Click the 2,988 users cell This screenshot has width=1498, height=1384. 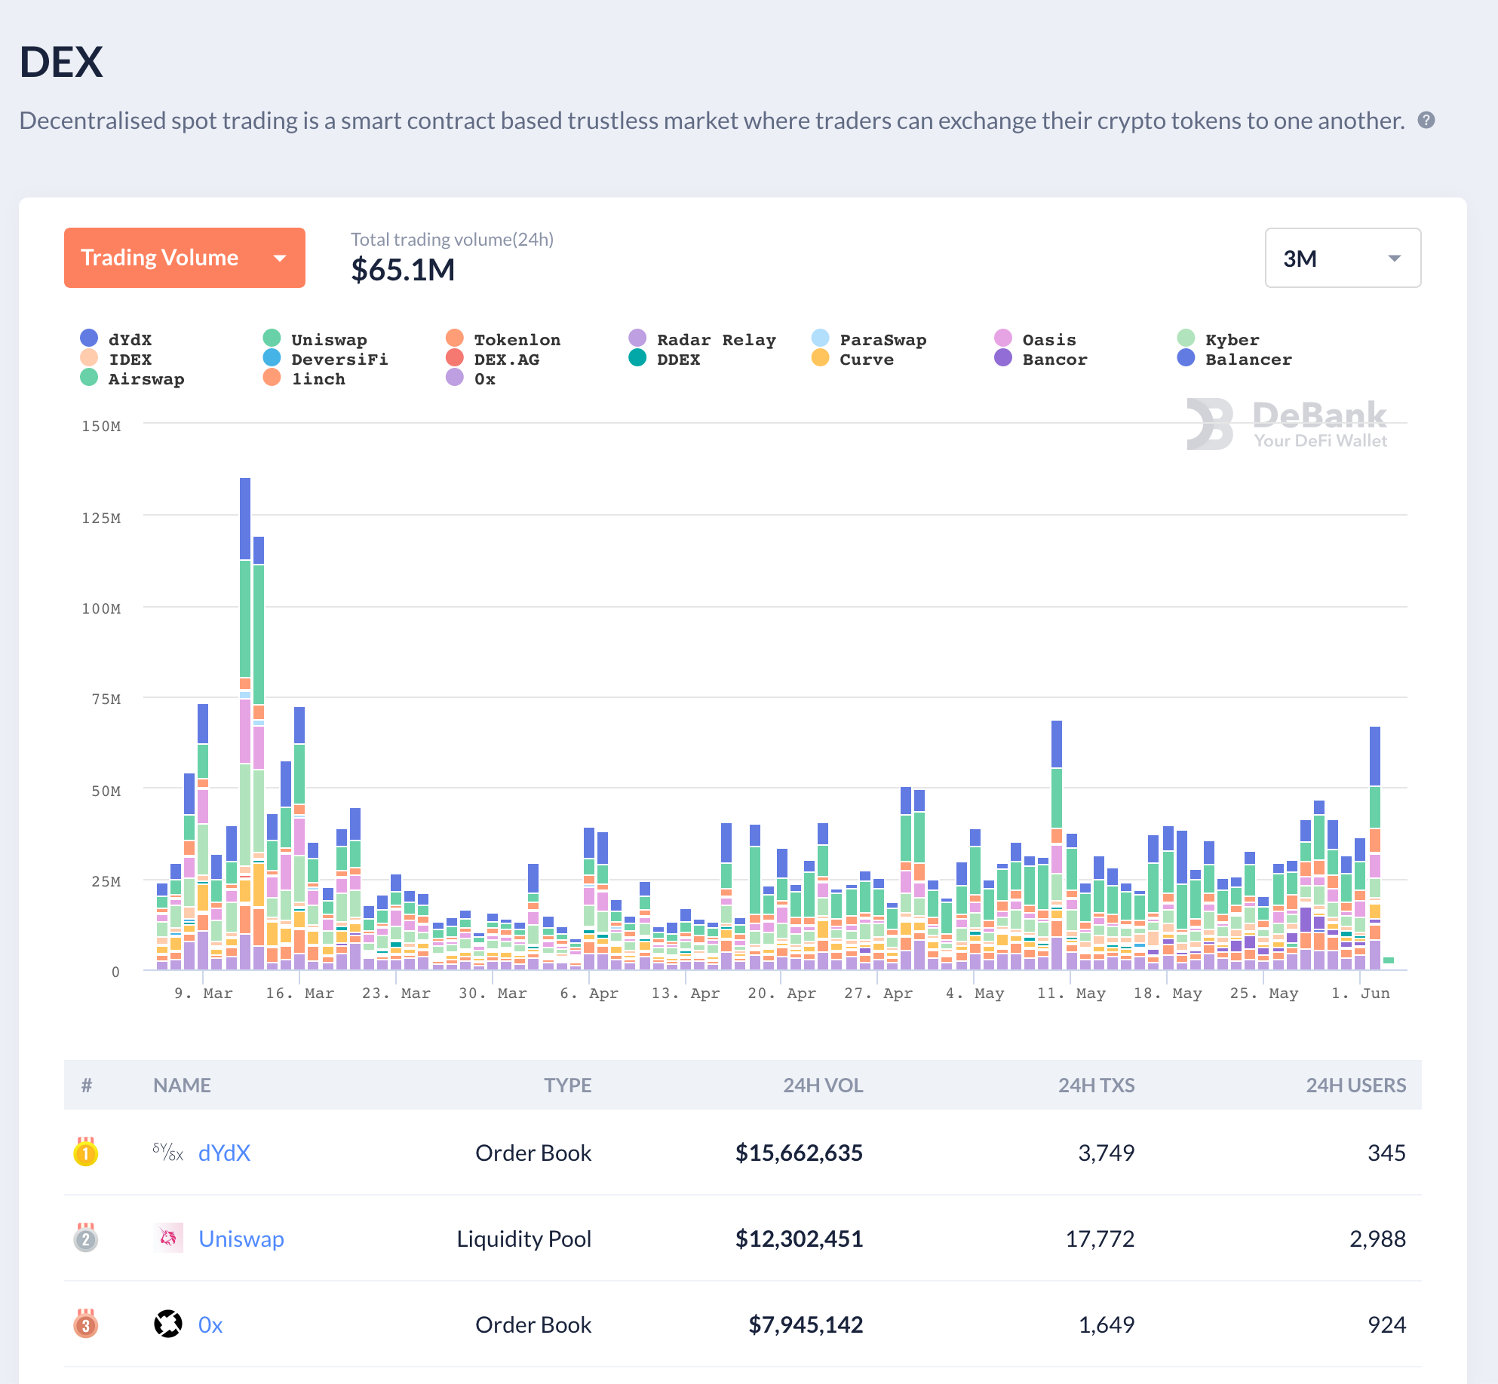tap(1377, 1239)
